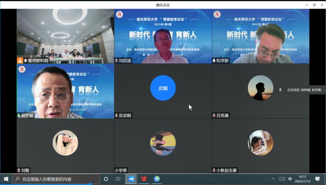The image size is (326, 185).
Task: Click the Windows Start button
Action: (x=6, y=179)
